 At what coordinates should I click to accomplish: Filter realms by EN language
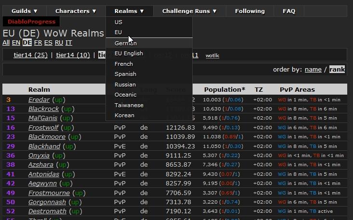[x=16, y=43]
